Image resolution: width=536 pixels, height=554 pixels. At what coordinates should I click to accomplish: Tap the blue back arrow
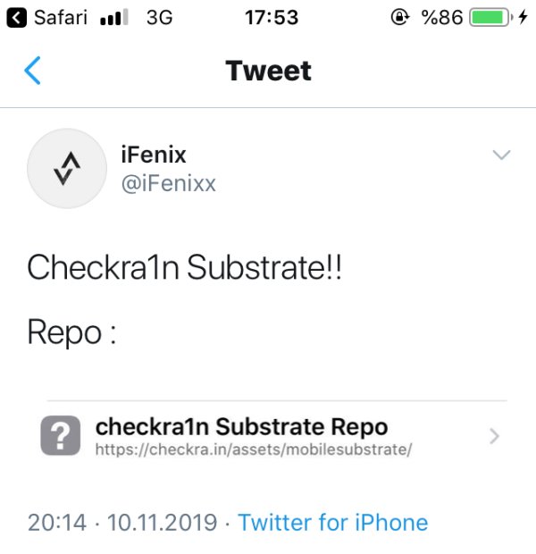coord(32,71)
